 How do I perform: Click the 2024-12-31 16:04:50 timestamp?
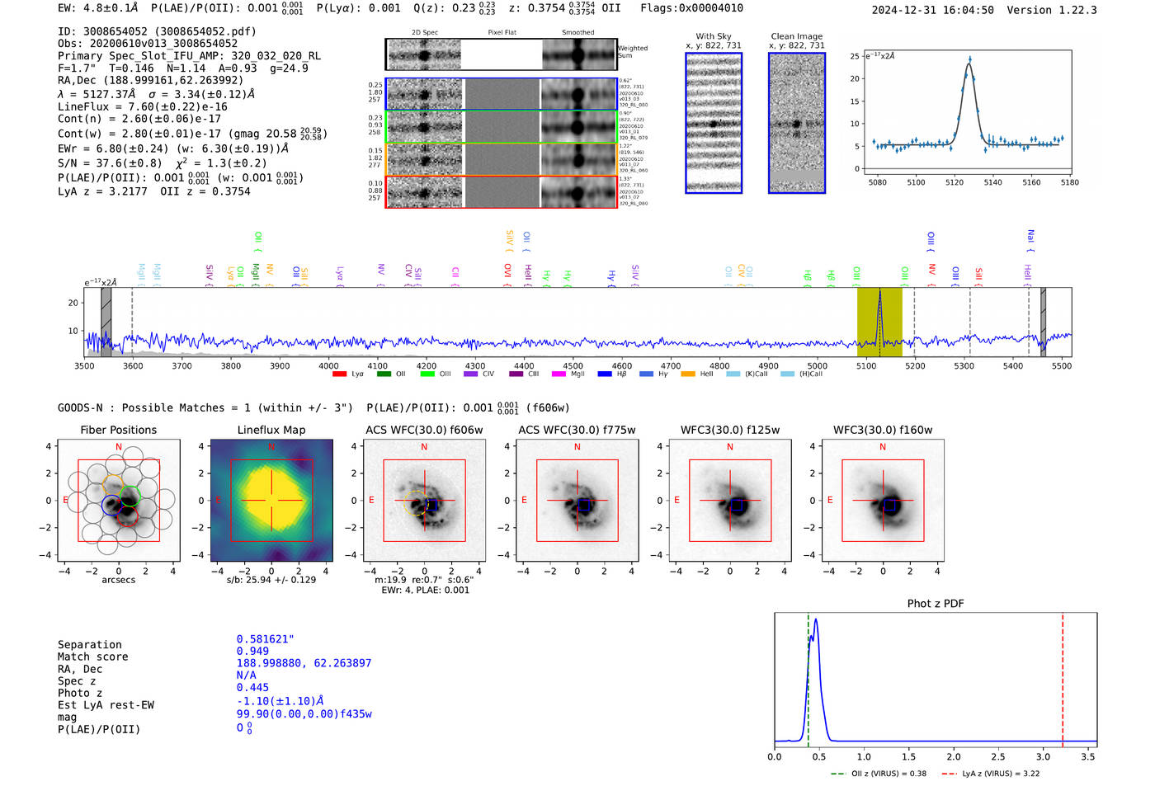(932, 11)
